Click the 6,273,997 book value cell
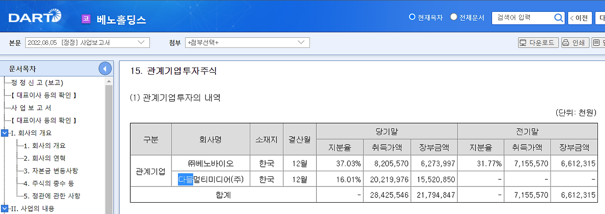The height and width of the screenshot is (214, 605). coord(434,163)
